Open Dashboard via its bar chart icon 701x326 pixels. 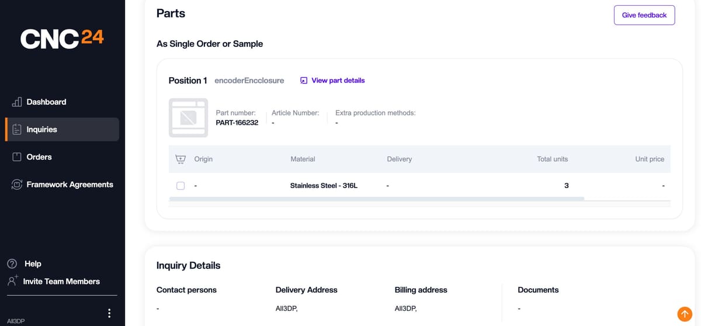coord(17,102)
